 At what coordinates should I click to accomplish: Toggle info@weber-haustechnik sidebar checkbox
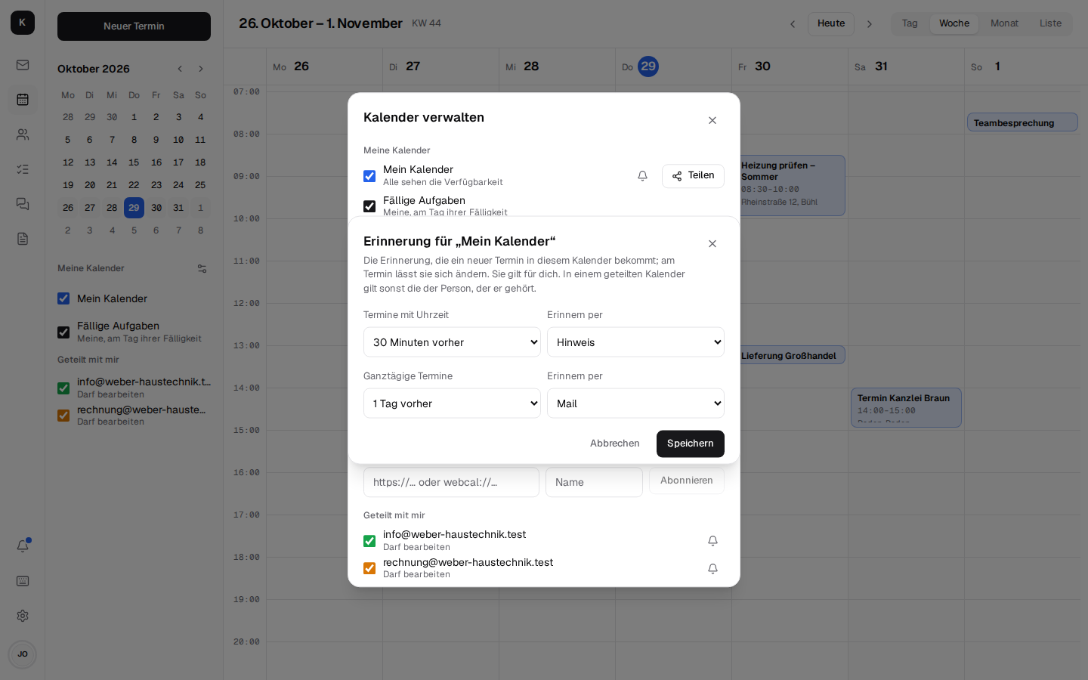[63, 388]
